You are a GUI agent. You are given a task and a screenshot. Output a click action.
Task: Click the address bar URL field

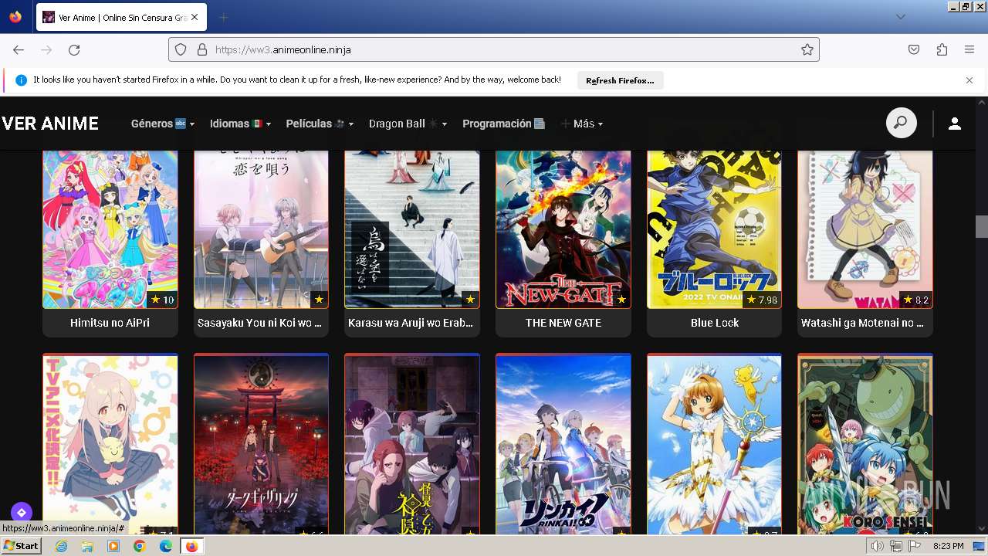coord(494,49)
